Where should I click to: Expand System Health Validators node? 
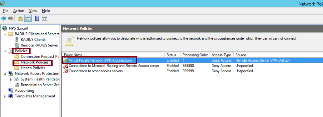click(x=11, y=79)
